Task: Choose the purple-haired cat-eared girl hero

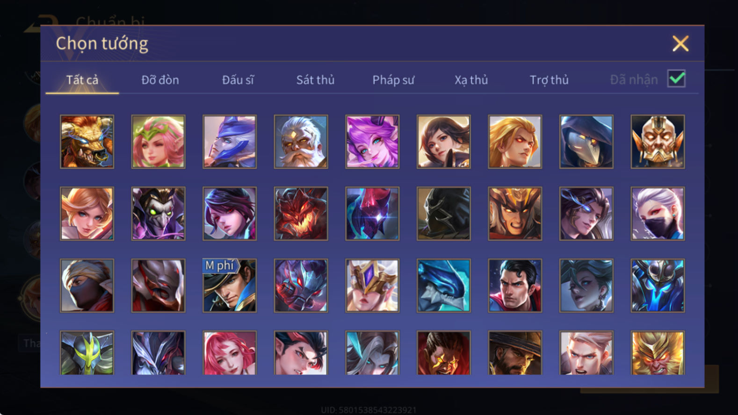Action: pos(372,142)
